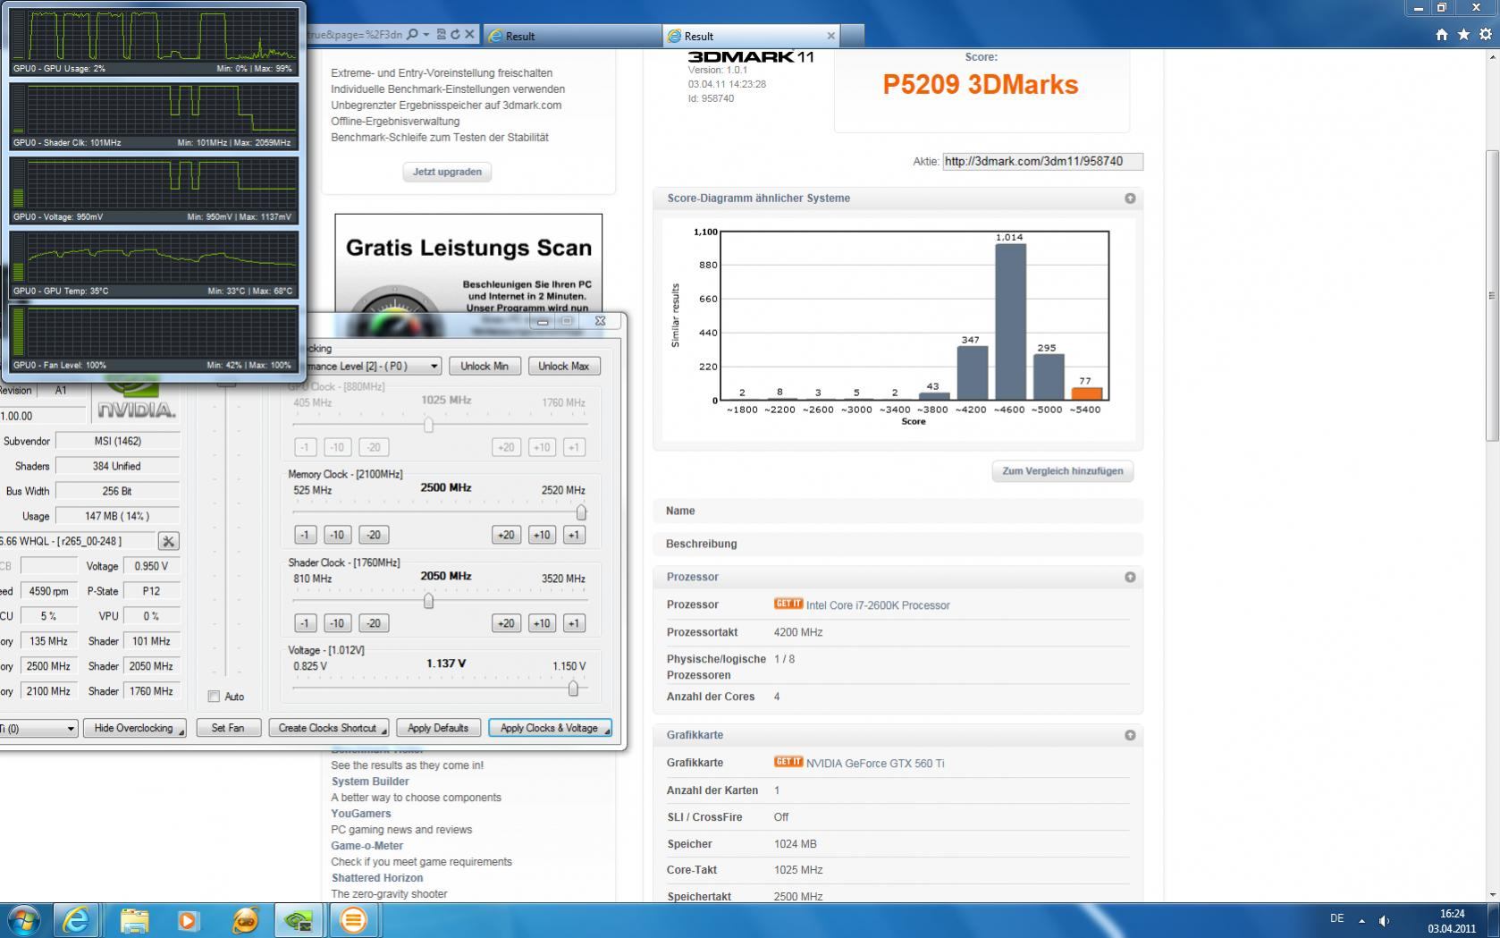
Task: Click -20 under Shader Clock
Action: tap(374, 623)
